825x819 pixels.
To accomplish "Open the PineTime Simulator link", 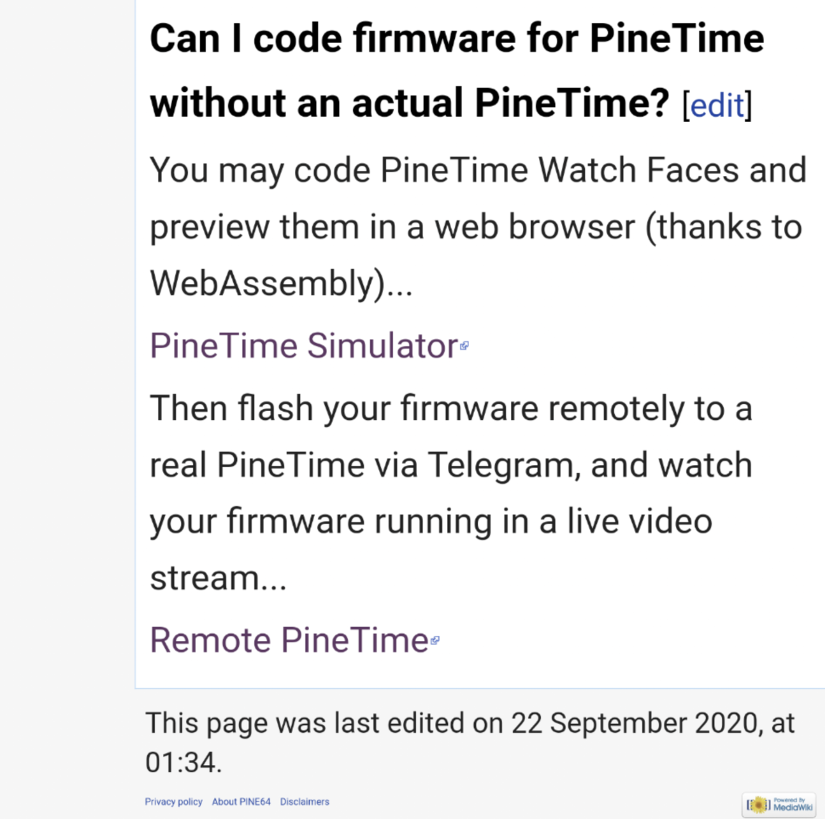I will coord(303,346).
